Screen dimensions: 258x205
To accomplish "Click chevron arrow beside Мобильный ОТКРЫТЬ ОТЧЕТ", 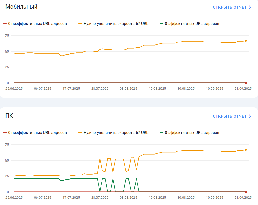I will (x=250, y=7).
